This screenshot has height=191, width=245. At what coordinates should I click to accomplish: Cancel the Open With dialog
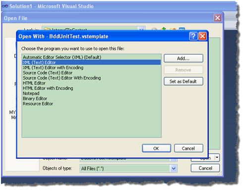(x=188, y=148)
